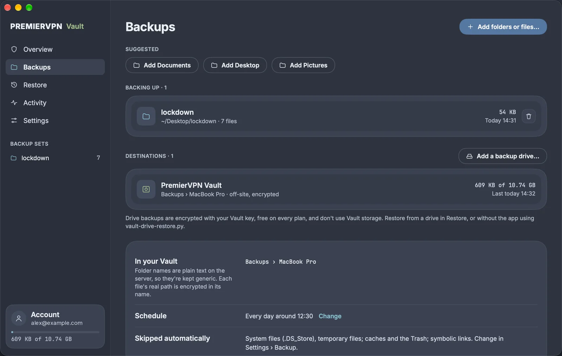Open the Activity section
Image resolution: width=562 pixels, height=356 pixels.
55,103
